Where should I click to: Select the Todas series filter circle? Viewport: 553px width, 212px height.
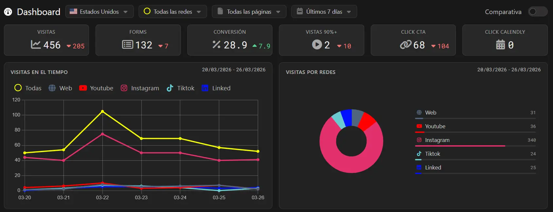pos(18,88)
